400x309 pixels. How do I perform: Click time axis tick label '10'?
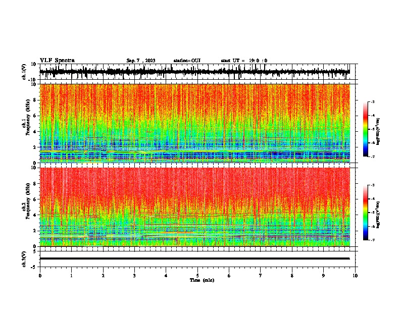click(355, 276)
